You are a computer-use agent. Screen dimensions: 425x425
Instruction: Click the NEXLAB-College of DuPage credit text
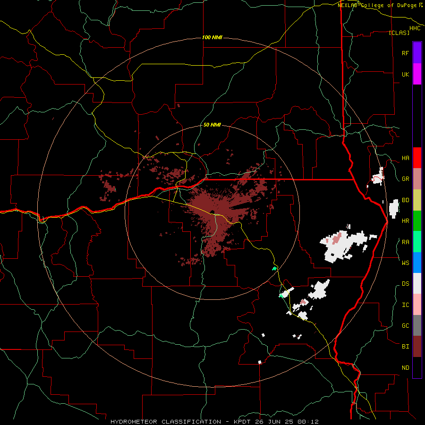click(x=378, y=5)
